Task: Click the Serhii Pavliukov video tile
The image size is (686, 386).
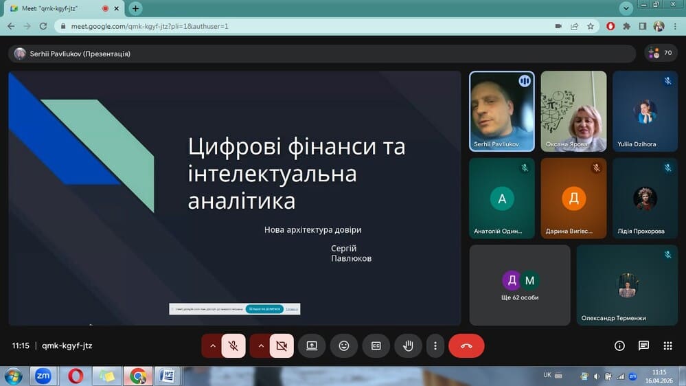Action: [x=501, y=111]
